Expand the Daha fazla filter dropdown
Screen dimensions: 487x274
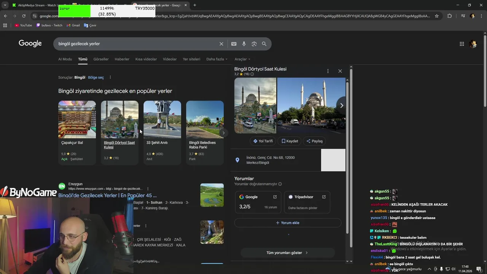(x=217, y=59)
